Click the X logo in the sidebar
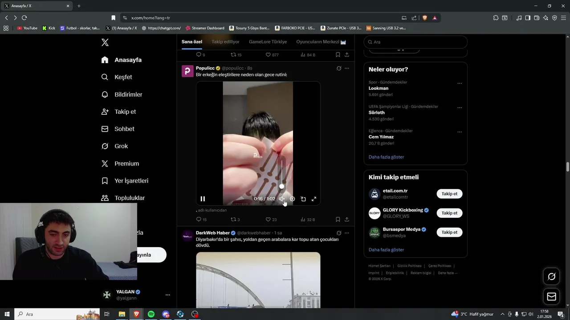 105,42
